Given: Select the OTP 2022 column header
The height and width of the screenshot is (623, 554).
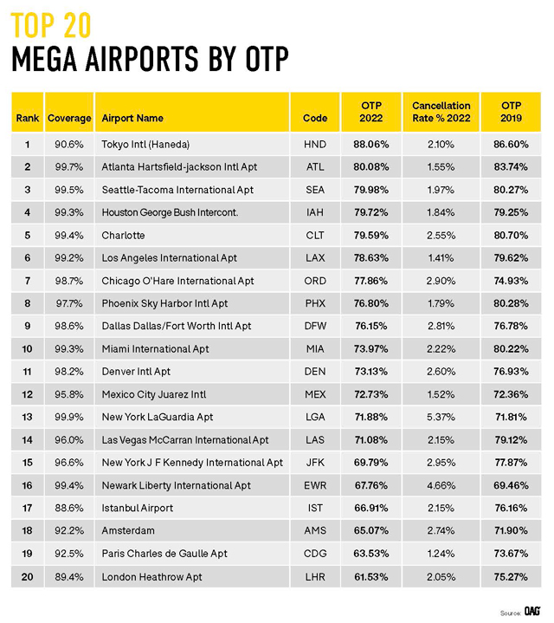Looking at the screenshot, I should [371, 112].
